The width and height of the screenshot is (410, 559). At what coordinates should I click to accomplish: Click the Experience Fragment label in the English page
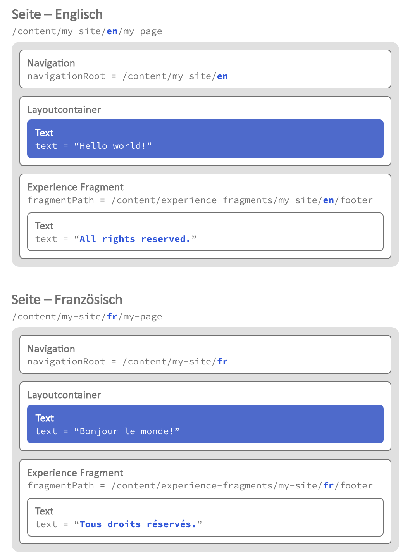76,187
